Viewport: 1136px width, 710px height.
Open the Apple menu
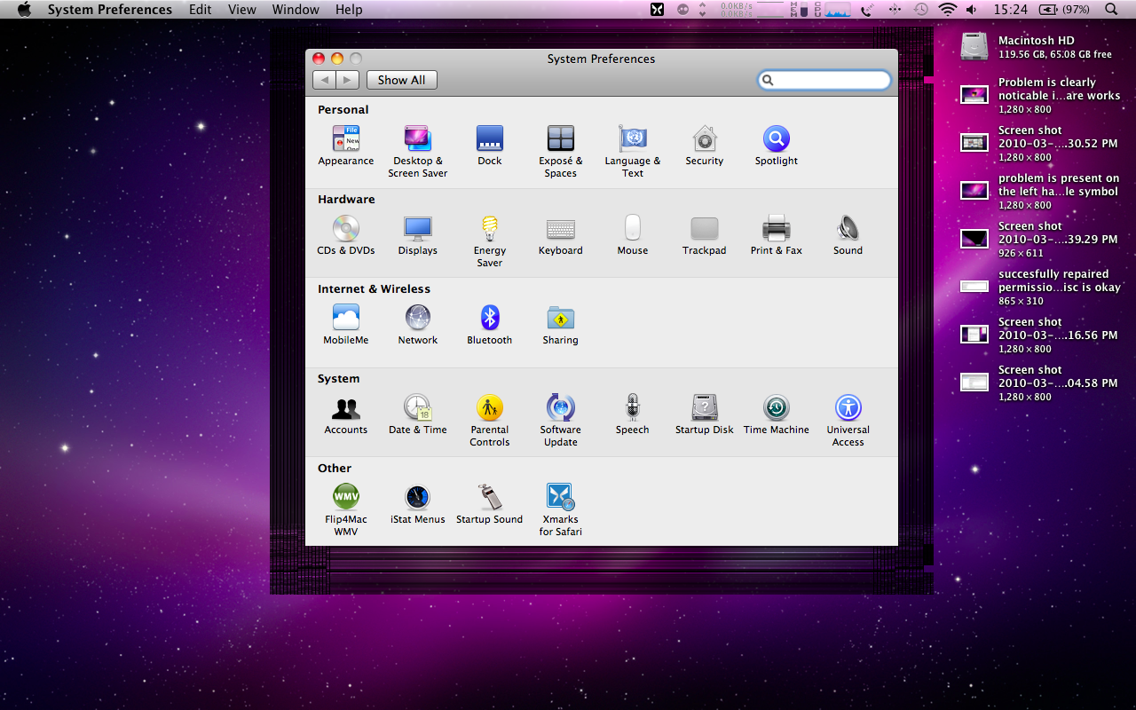point(24,10)
